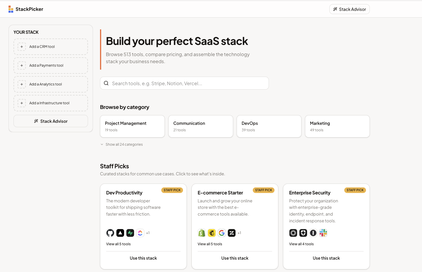The height and width of the screenshot is (272, 422).
Task: Click the Mailchimp icon in E-commerce Starter
Action: tap(212, 233)
